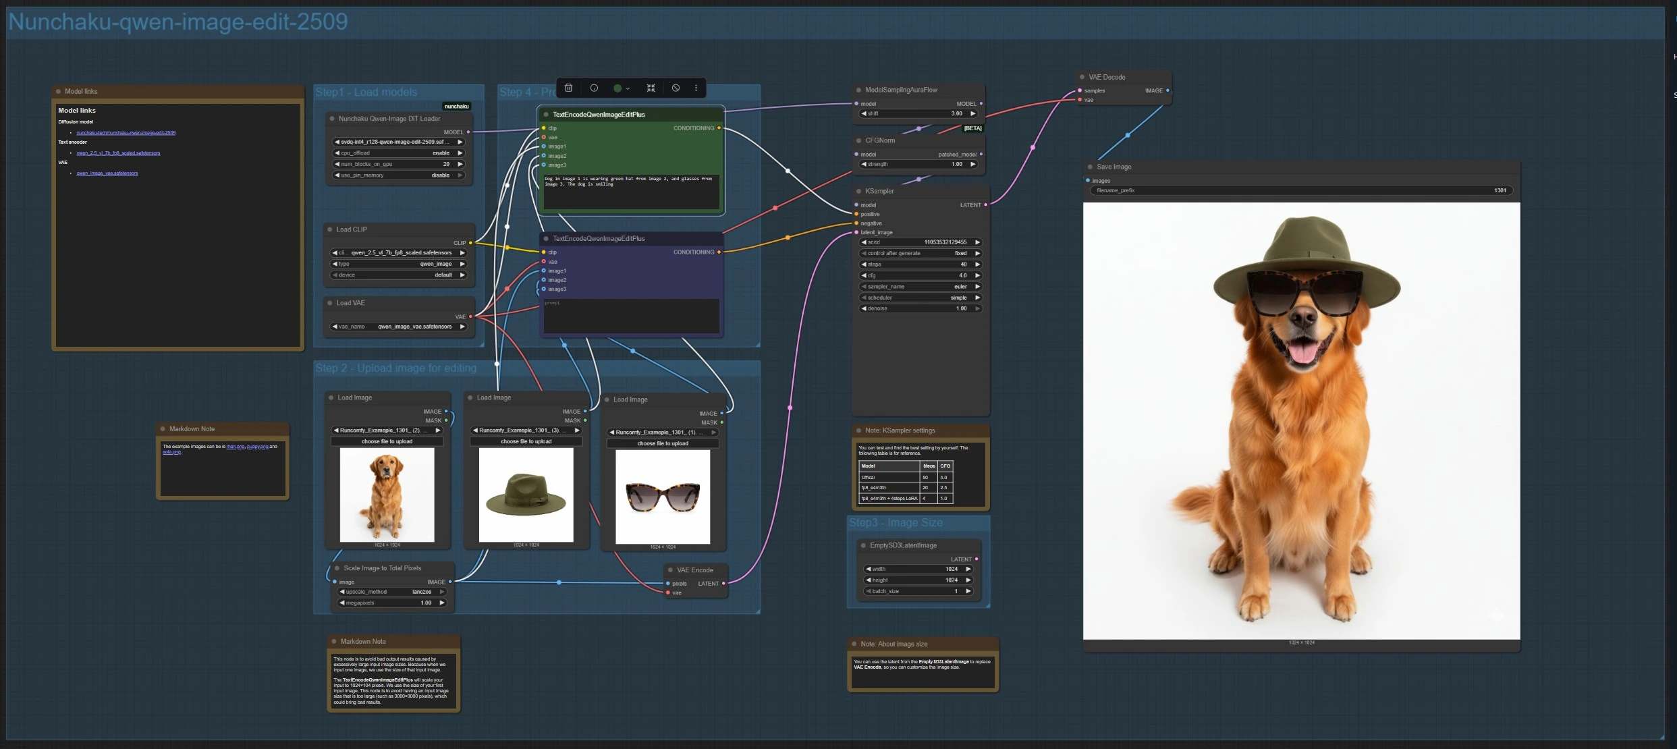The width and height of the screenshot is (1677, 749).
Task: Open more options via the three-dots icon
Action: click(696, 88)
